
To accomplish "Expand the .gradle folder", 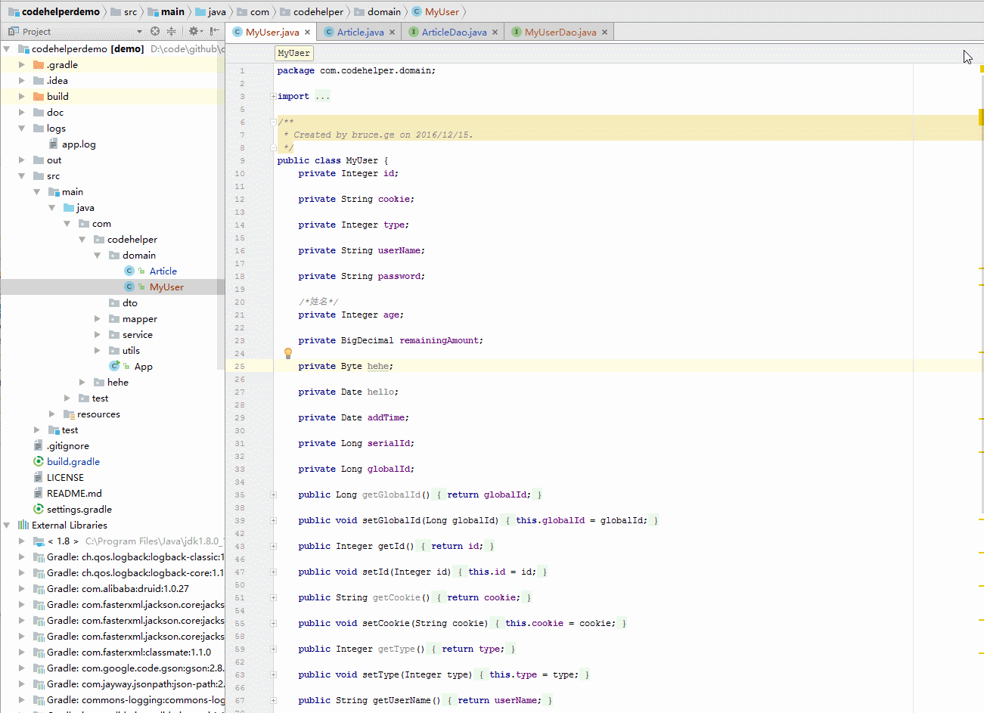I will click(21, 64).
